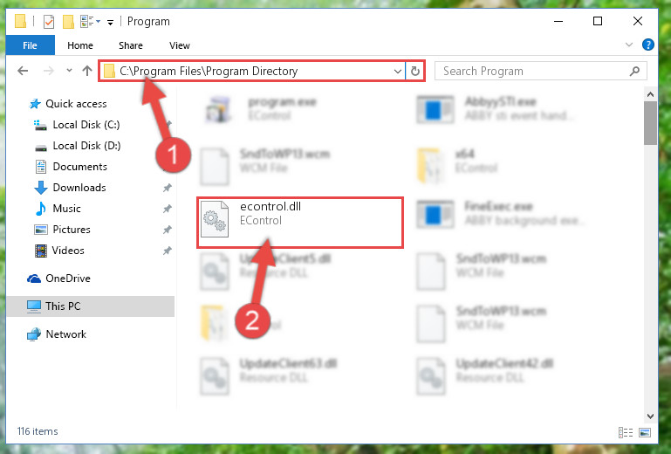Open the File menu
Viewport: 671px width, 454px height.
30,45
